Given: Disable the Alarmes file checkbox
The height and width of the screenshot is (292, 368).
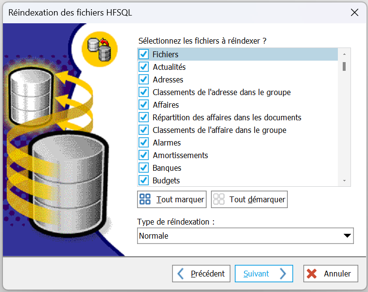Looking at the screenshot, I should (x=143, y=143).
